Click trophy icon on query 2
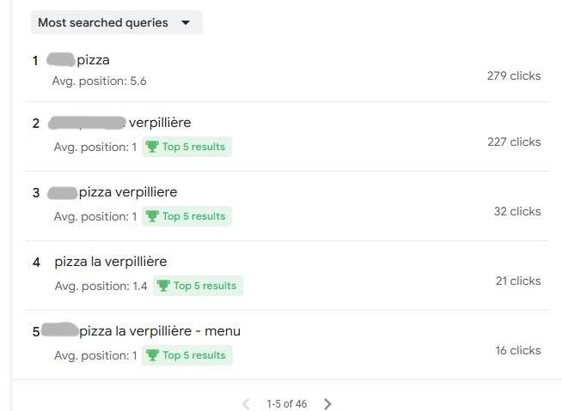 point(152,147)
